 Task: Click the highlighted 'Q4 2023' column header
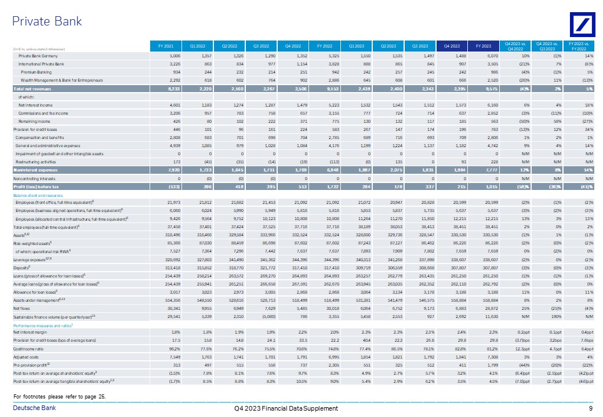pyautogui.click(x=452, y=46)
